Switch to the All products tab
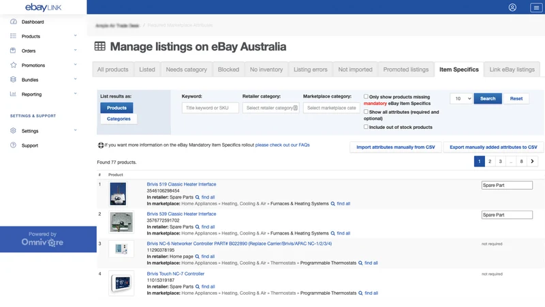Viewport: 545px width, 307px height. (112, 70)
